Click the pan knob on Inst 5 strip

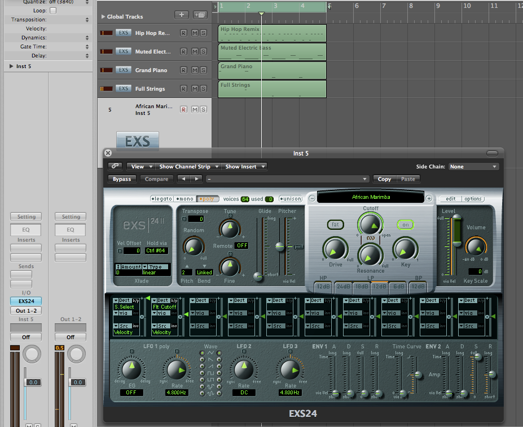click(x=32, y=354)
